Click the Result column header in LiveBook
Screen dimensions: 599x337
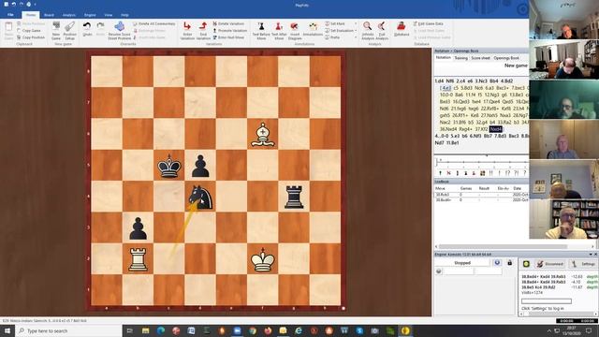point(485,188)
